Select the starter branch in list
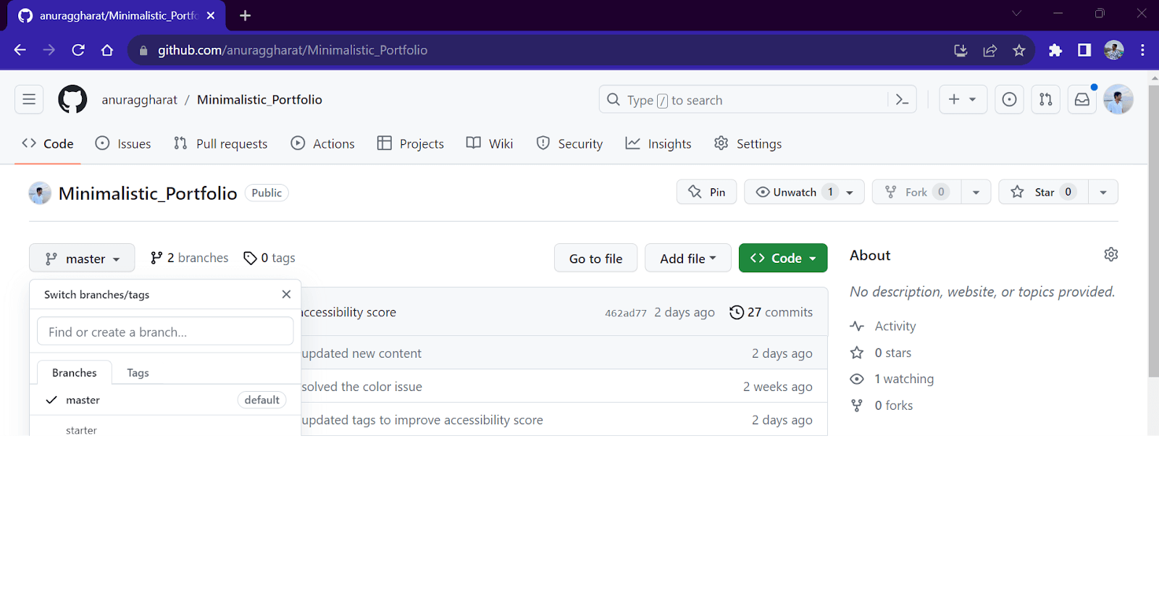Viewport: 1159px width, 609px height. 165,427
